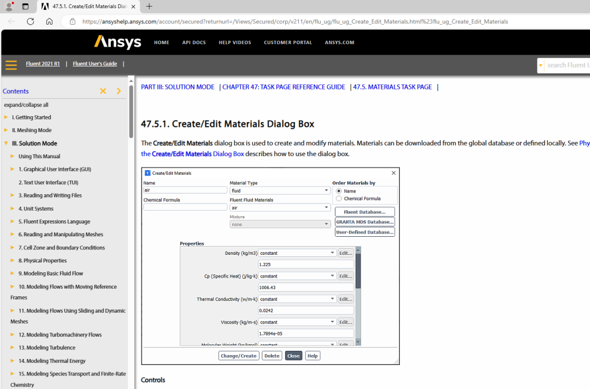Open 2. Text User Interface (TUI)
The width and height of the screenshot is (590, 389).
click(x=49, y=182)
